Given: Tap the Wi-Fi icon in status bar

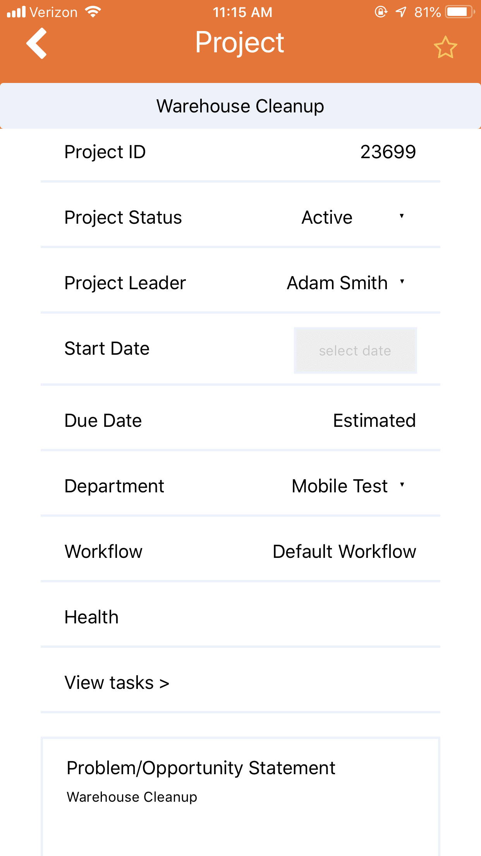Looking at the screenshot, I should (93, 12).
